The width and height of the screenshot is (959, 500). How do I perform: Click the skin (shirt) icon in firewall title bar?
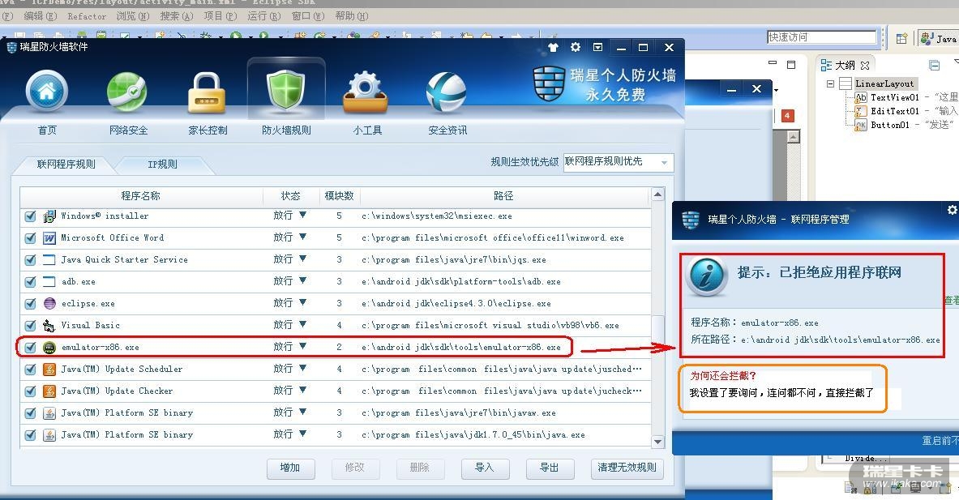(x=554, y=47)
